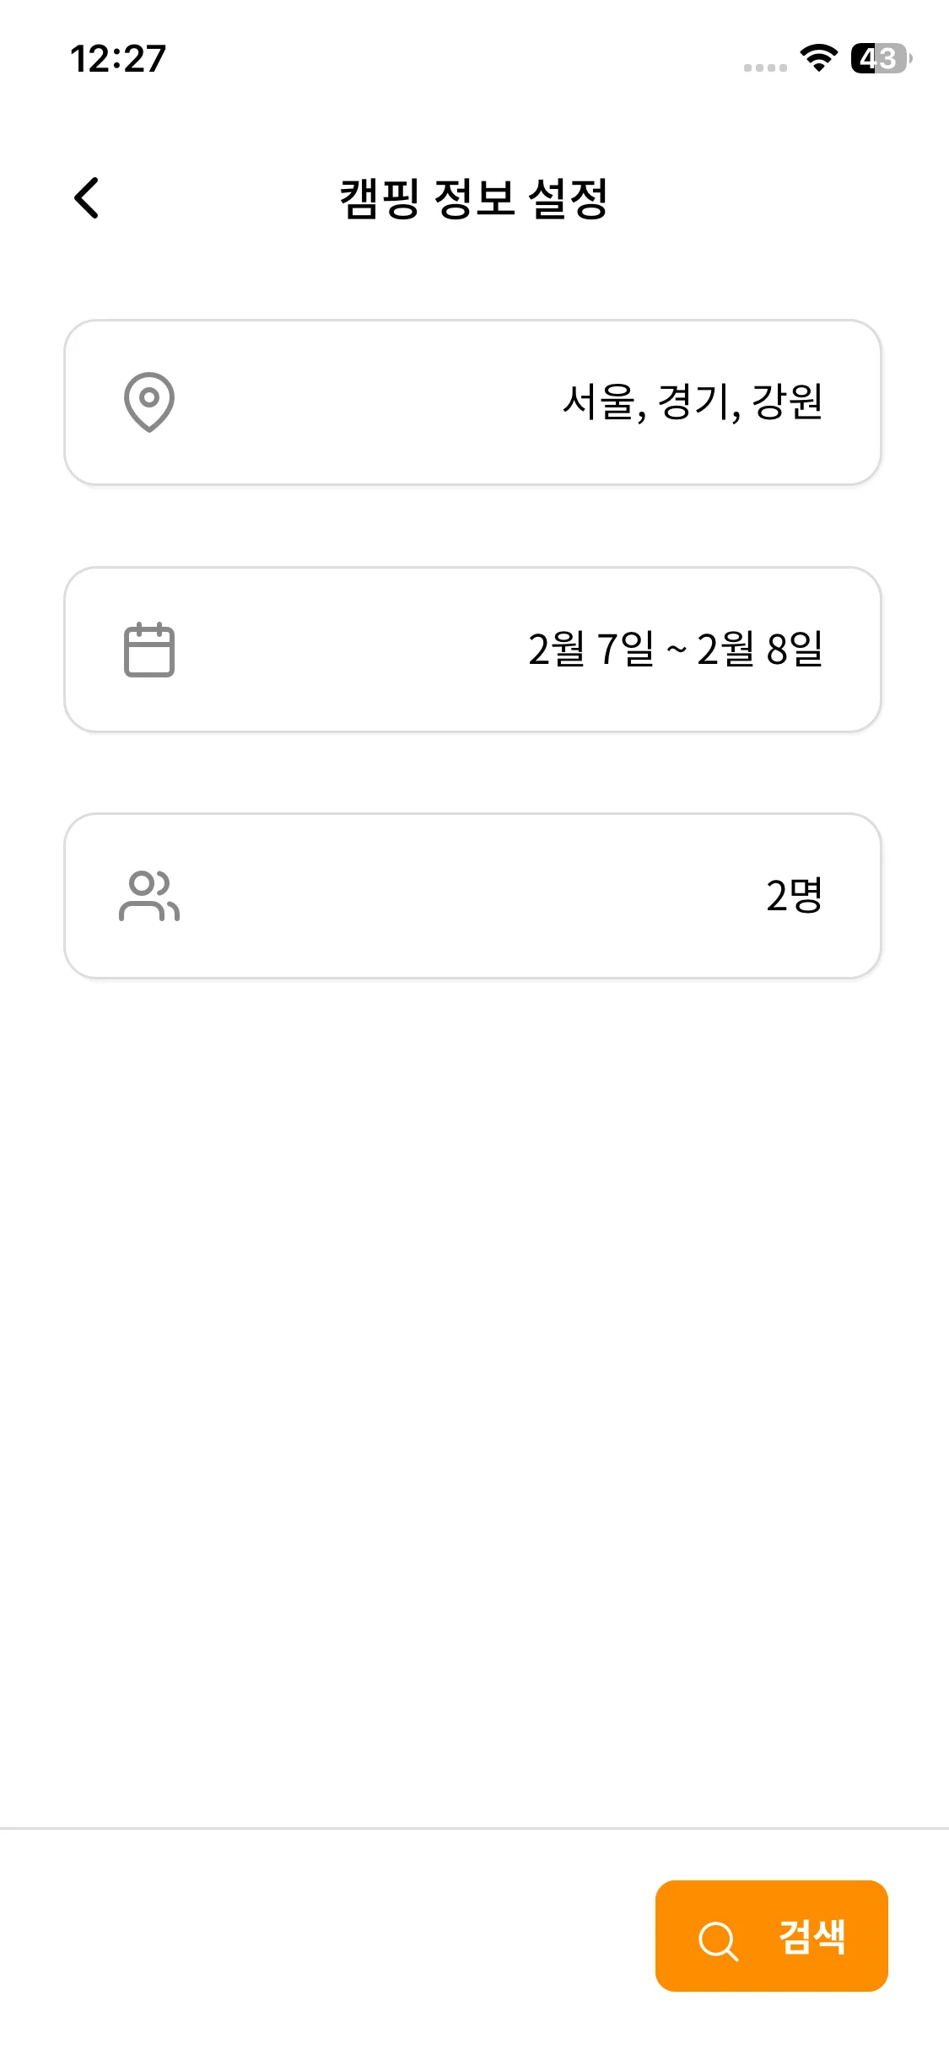Select the 2월 7일 start date text
The height and width of the screenshot is (2055, 949).
point(591,650)
